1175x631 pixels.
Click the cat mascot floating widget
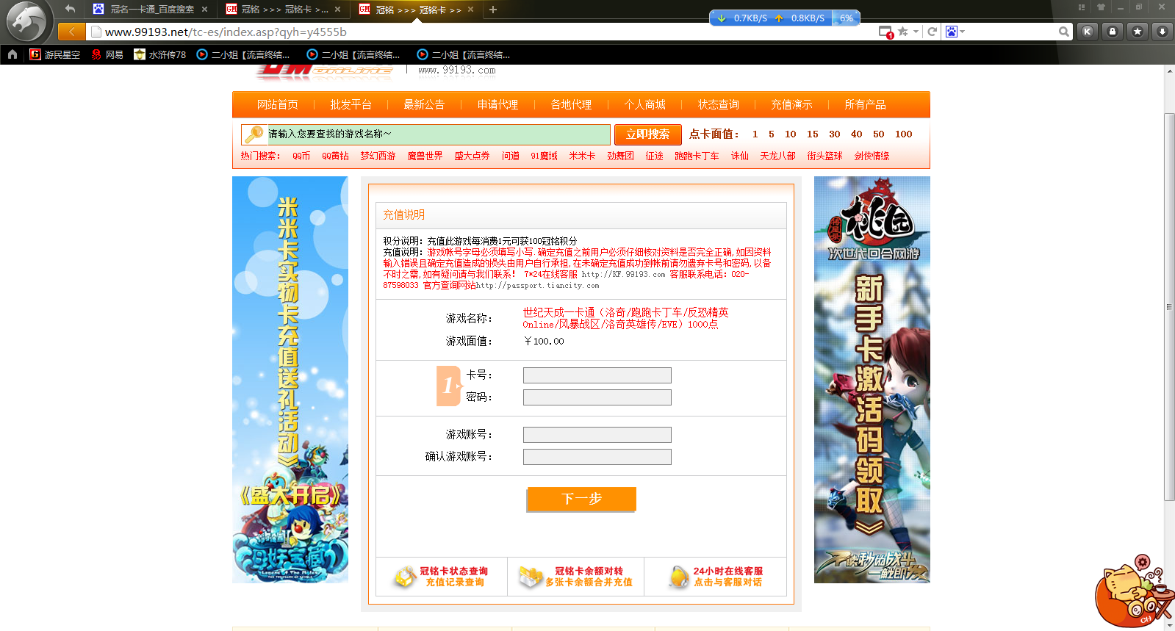[1133, 592]
